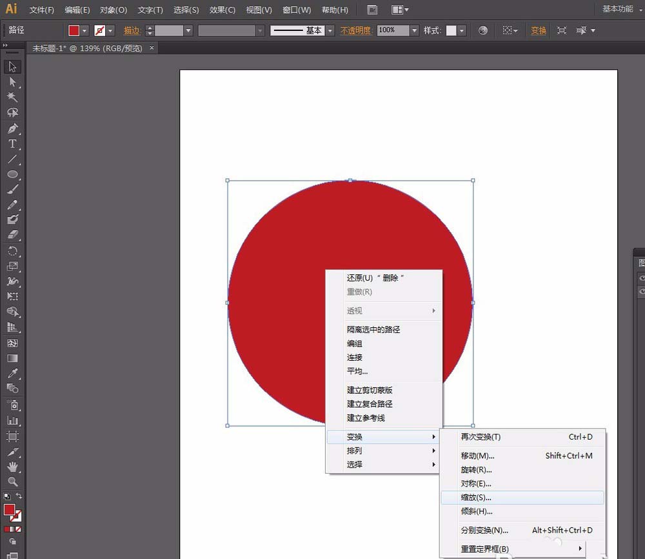
Task: Select 建立剪切蒙版 in context menu
Action: click(x=384, y=390)
